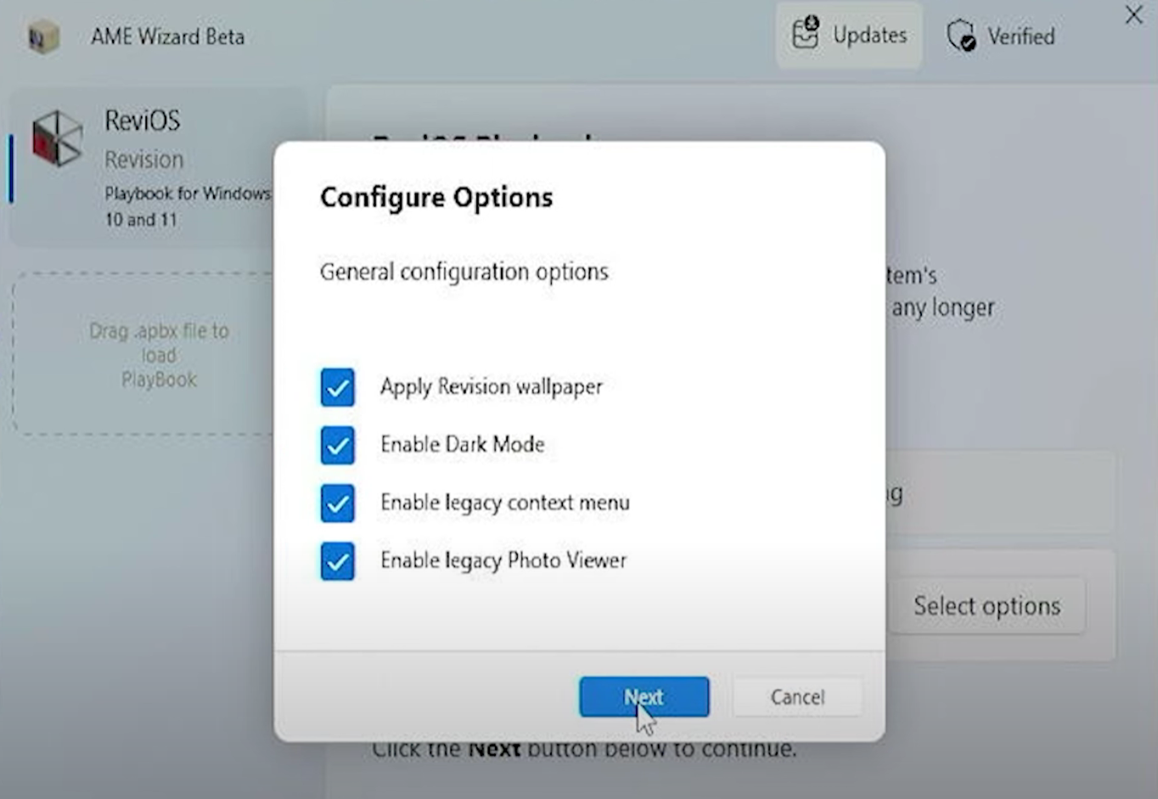
Task: Cancel the Configure Options dialog
Action: tap(797, 697)
